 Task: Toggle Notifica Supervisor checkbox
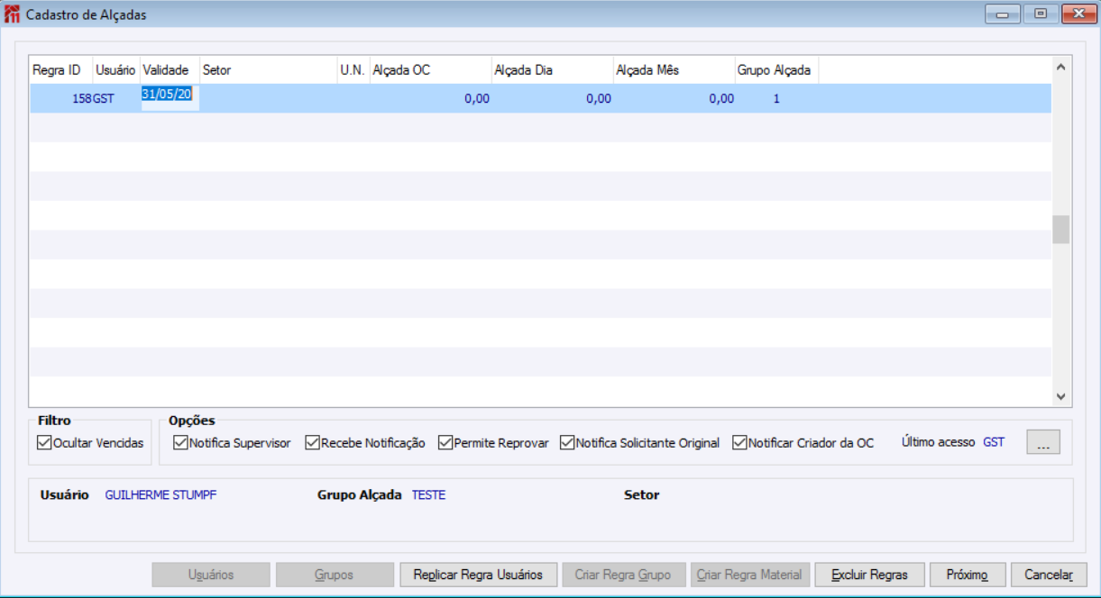[x=180, y=443]
